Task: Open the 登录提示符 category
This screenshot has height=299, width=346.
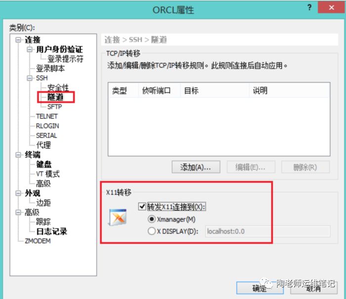Action: pyautogui.click(x=66, y=59)
